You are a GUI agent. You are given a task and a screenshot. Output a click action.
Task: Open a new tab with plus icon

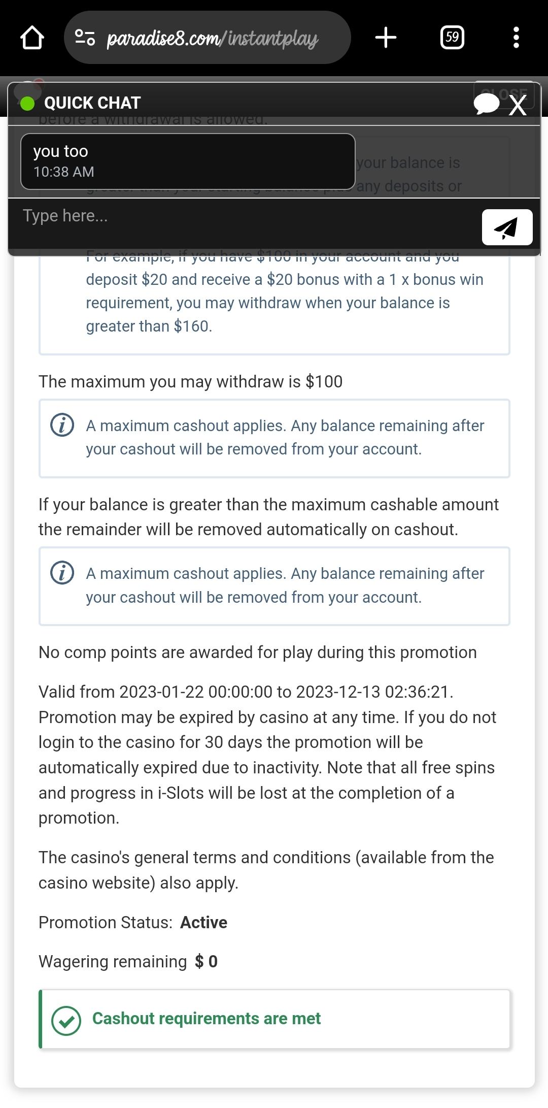[x=386, y=38]
